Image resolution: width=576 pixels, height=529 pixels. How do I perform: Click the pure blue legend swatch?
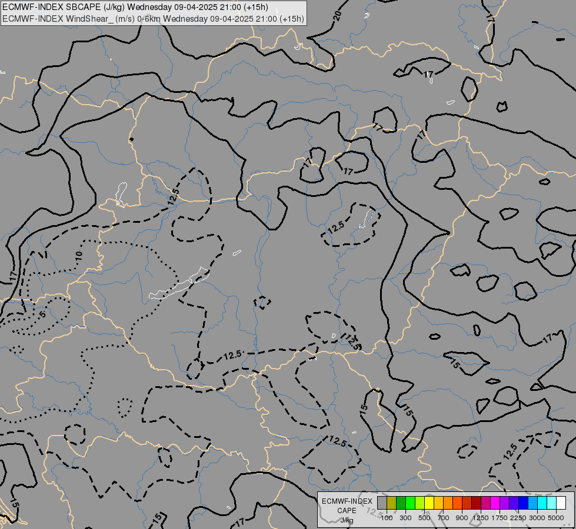pyautogui.click(x=523, y=503)
